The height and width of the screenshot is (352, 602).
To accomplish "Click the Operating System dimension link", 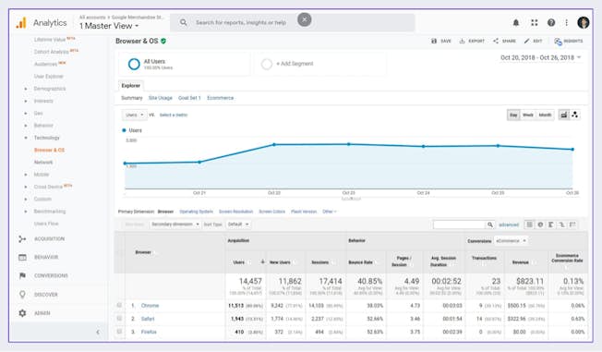I will (x=196, y=212).
